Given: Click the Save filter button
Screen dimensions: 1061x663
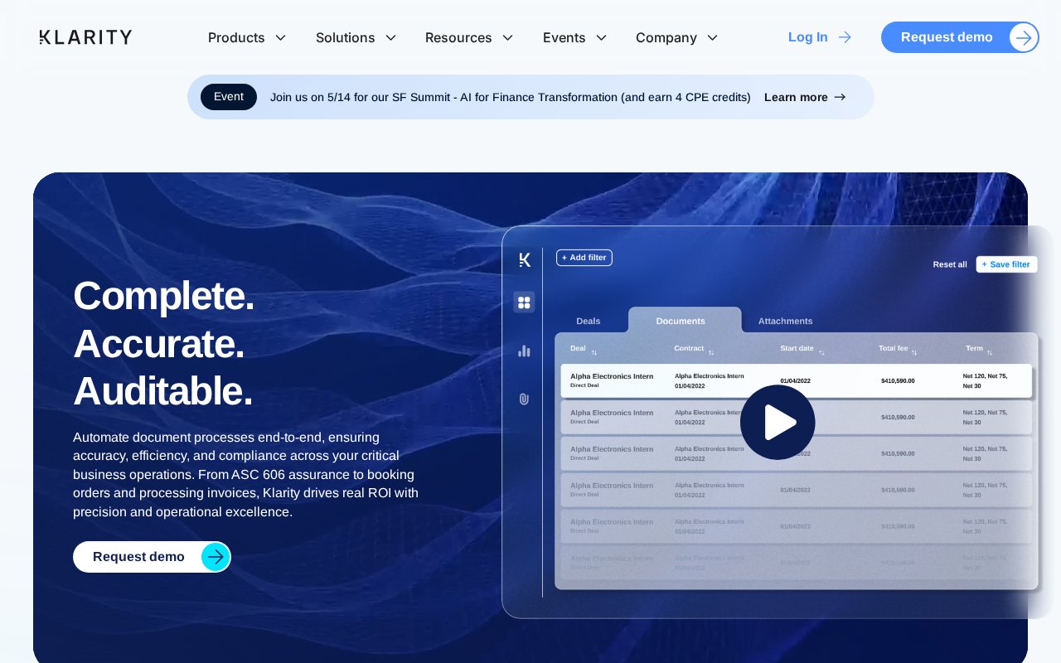Looking at the screenshot, I should pos(1006,264).
